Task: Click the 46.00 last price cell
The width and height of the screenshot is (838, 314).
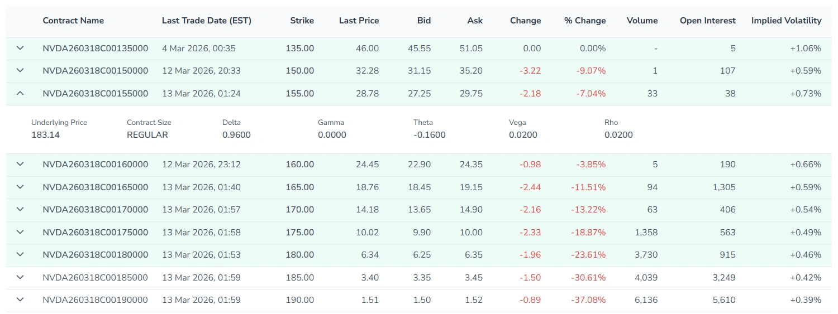Action: pos(367,49)
